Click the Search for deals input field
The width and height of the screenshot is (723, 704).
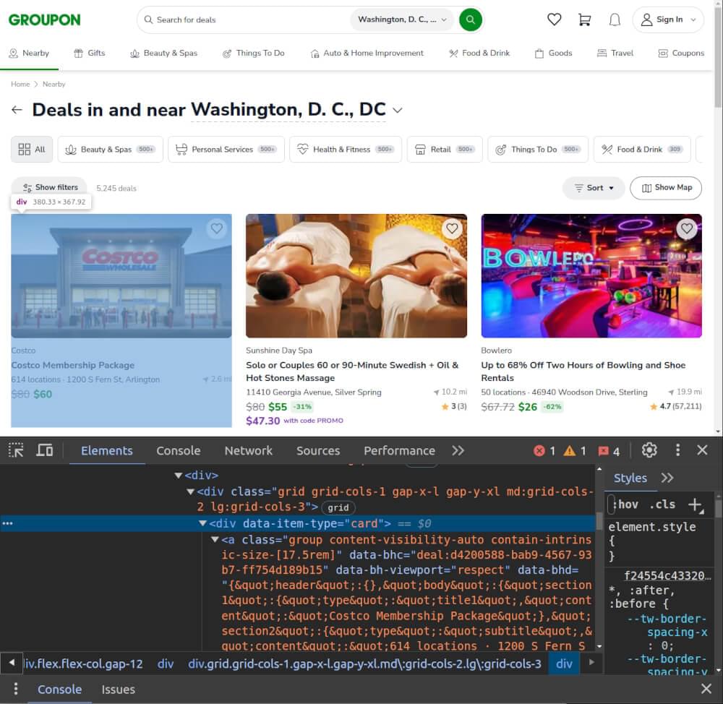point(217,20)
